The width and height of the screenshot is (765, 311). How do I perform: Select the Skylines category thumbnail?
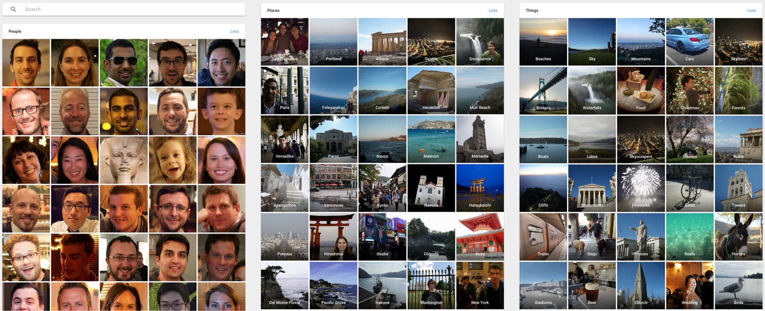[x=738, y=42]
